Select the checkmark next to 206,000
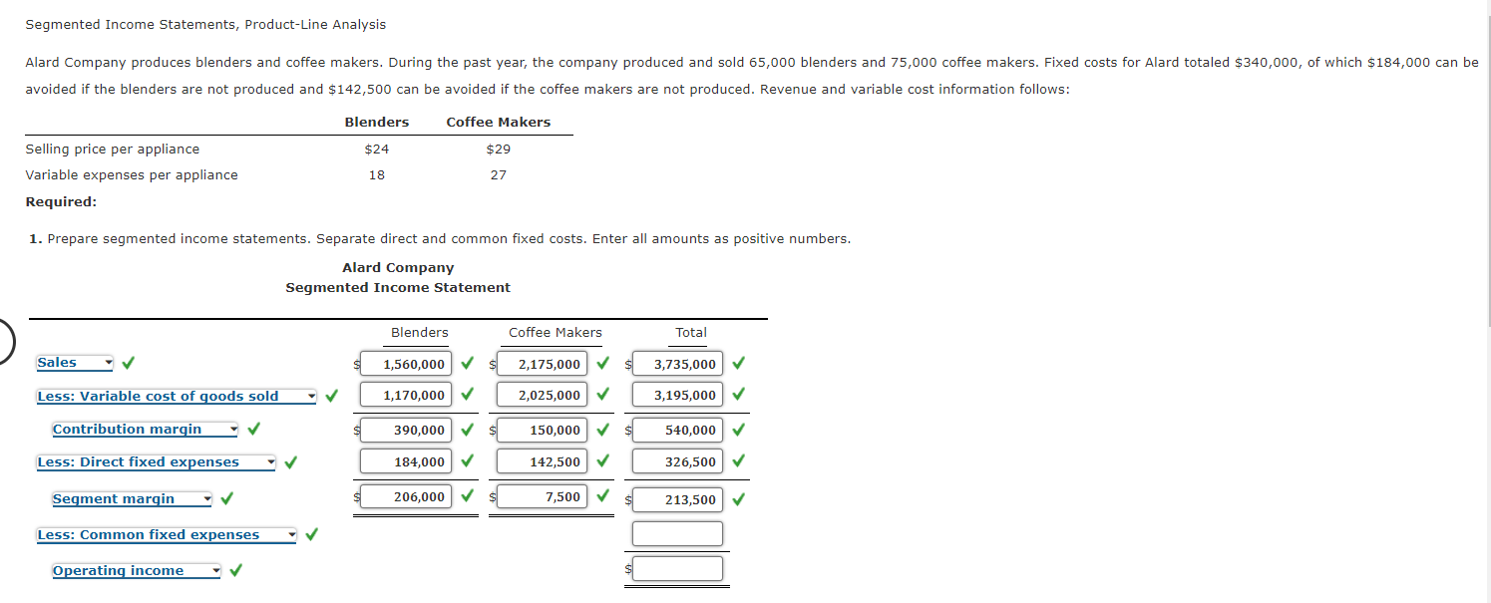 pyautogui.click(x=467, y=496)
